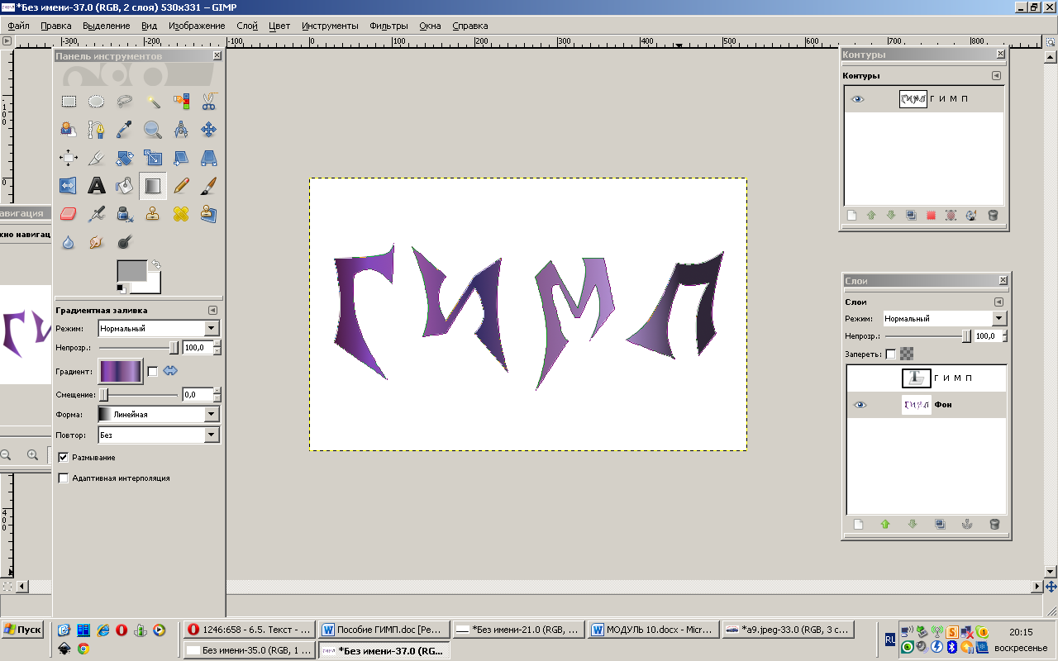Open the Файл menu
The width and height of the screenshot is (1058, 661).
pos(18,26)
